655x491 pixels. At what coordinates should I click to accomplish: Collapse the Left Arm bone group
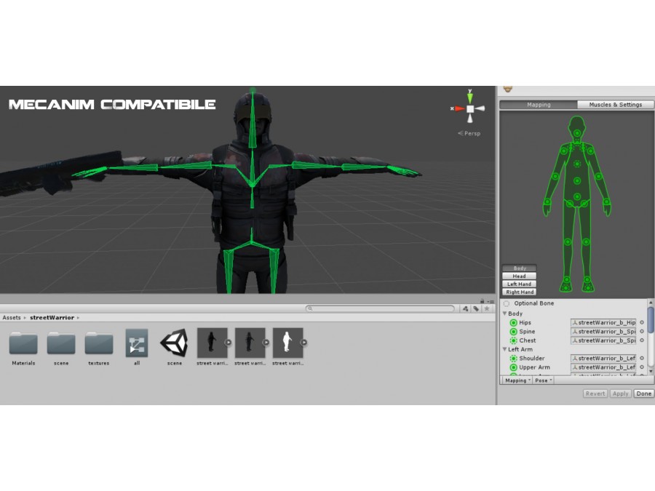(504, 349)
